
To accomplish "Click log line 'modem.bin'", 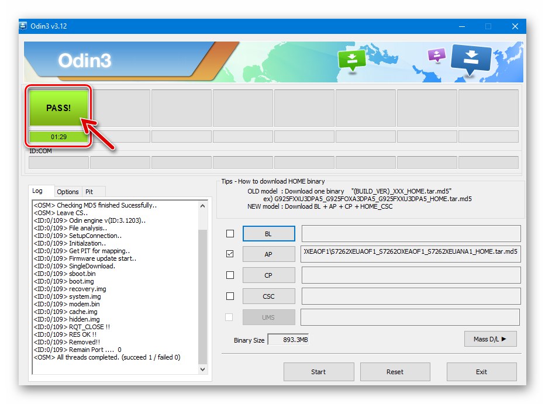I will (67, 304).
